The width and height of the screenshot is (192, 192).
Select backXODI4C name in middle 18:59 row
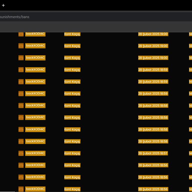point(35,81)
